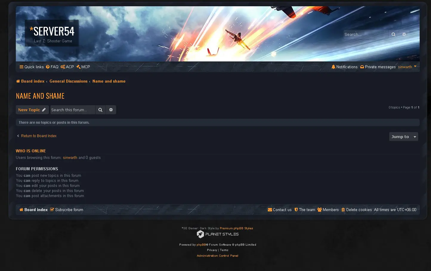Go to ACP admin panel link
431x271 pixels.
tap(67, 67)
